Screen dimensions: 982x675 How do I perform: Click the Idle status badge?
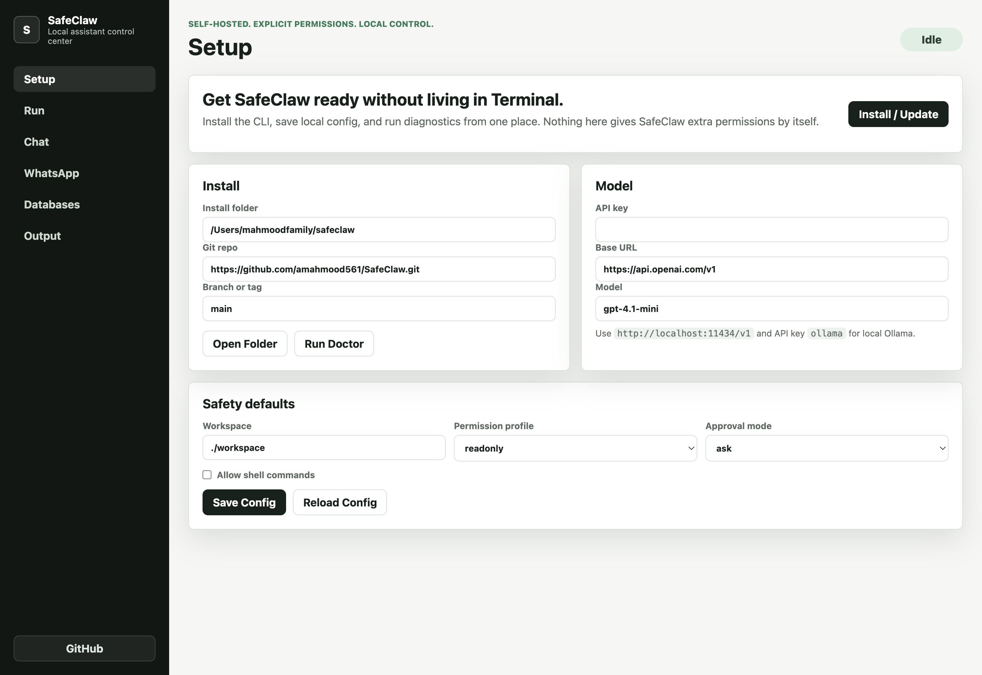[x=931, y=40]
